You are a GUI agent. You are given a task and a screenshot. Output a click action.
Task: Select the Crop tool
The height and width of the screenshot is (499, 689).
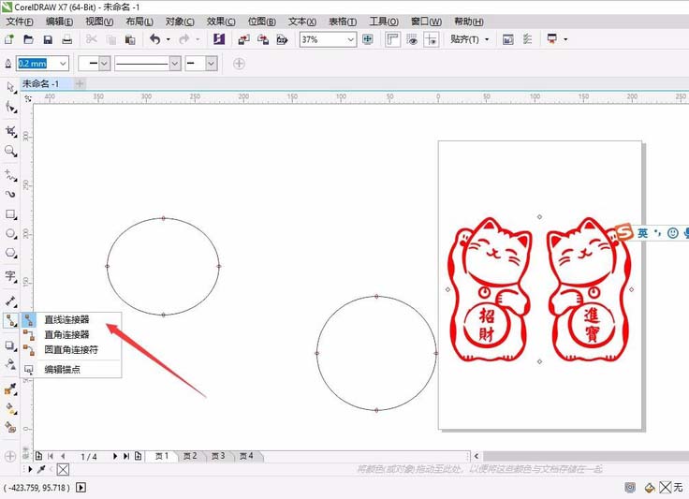pyautogui.click(x=10, y=131)
